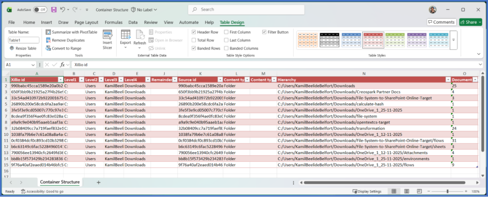Click the user profile picture

(432, 10)
